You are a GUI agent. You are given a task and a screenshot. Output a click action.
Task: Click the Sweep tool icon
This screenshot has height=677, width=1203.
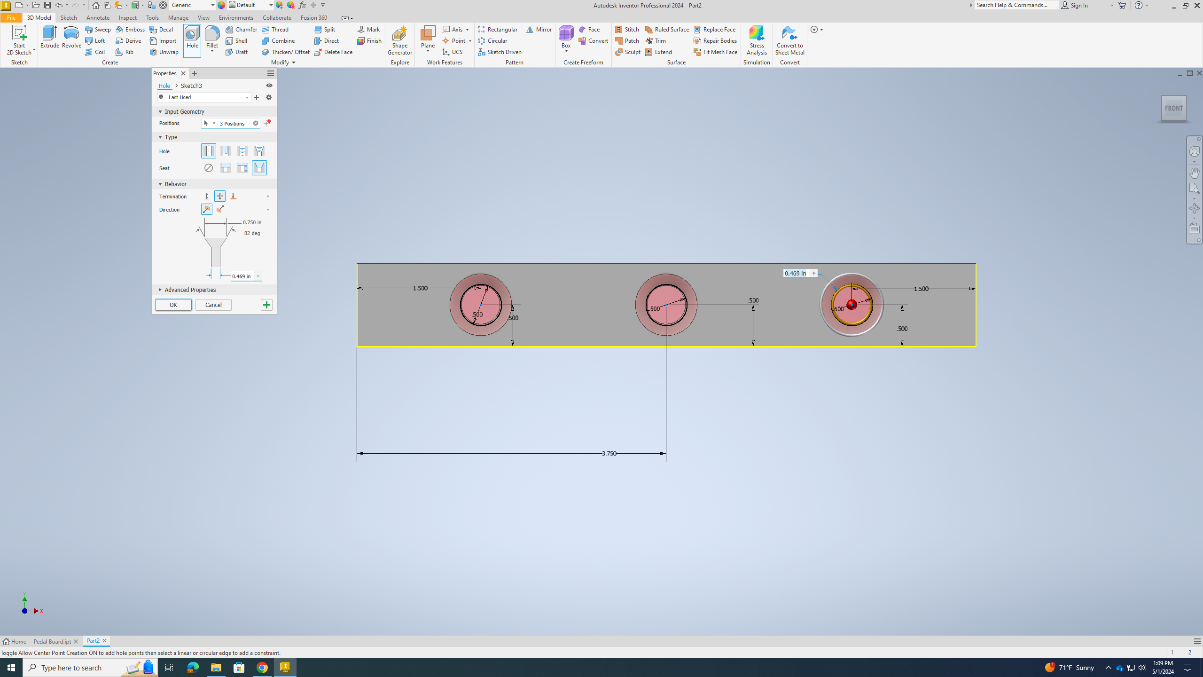89,29
